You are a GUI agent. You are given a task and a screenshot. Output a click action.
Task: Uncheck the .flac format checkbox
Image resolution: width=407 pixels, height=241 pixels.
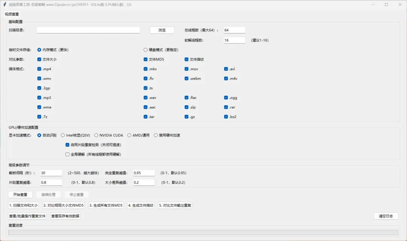coord(187,98)
